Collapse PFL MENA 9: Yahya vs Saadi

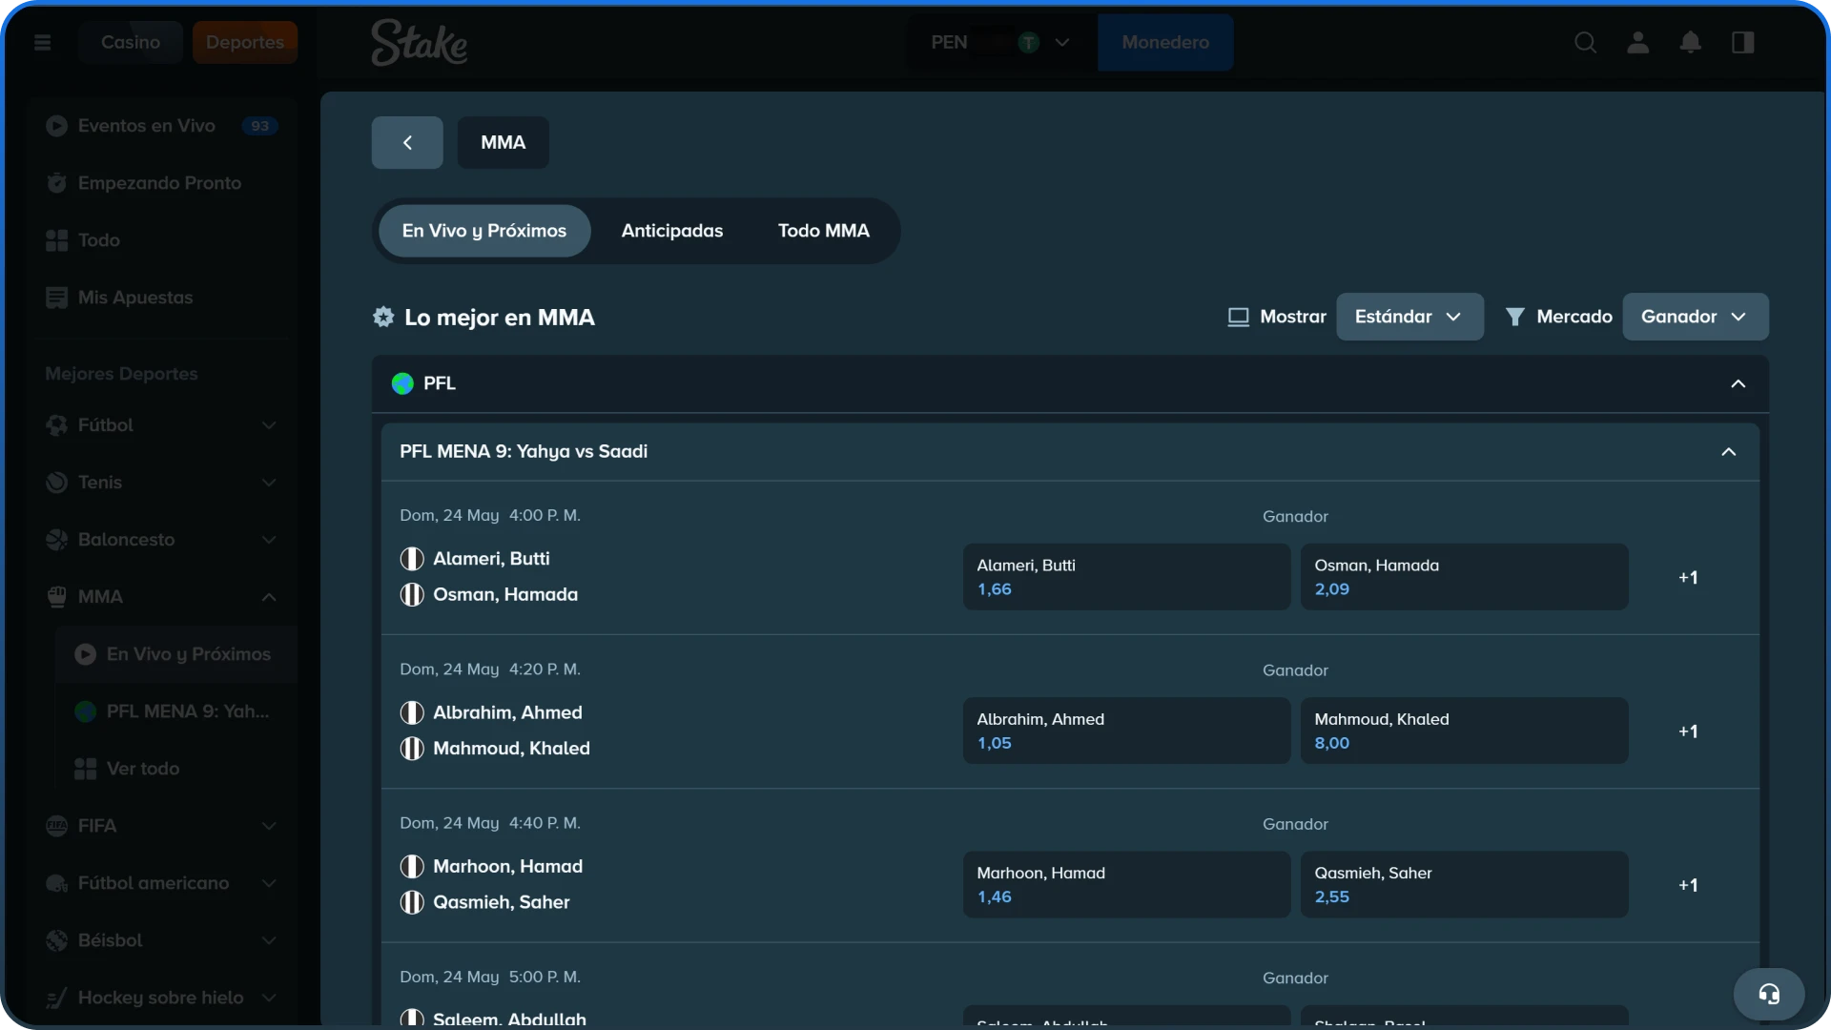point(1729,452)
